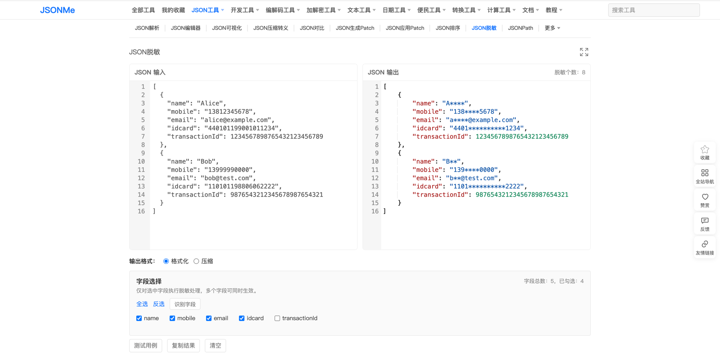Viewport: 720px width, 362px height.
Task: Switch to JSON应用Patch tab
Action: [405, 28]
